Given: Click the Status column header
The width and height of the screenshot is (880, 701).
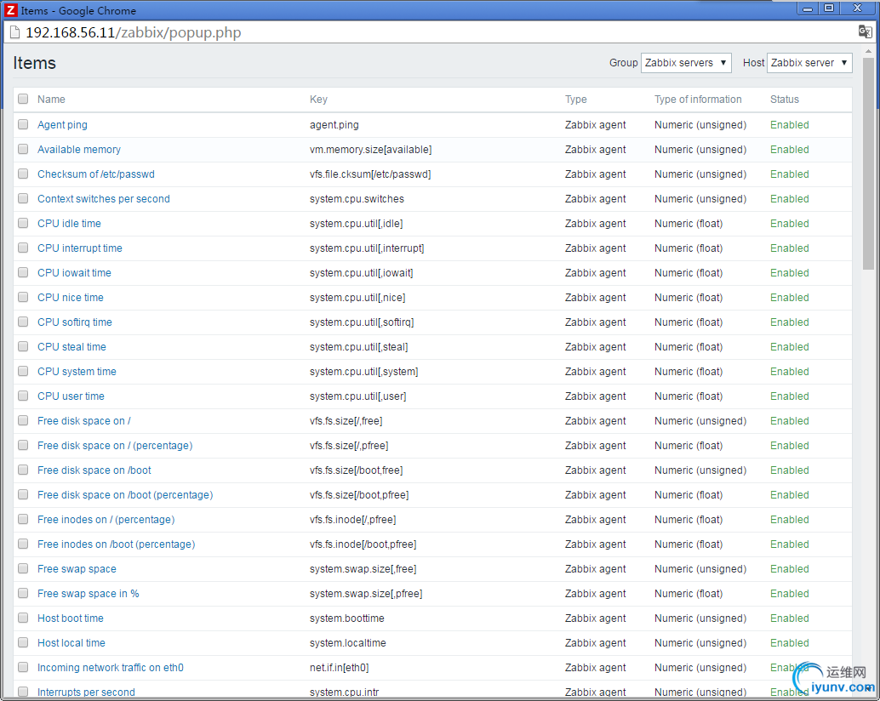Looking at the screenshot, I should pyautogui.click(x=784, y=100).
